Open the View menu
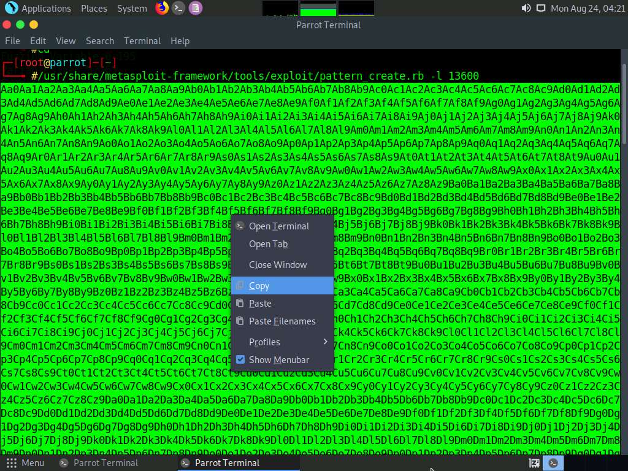 click(66, 41)
